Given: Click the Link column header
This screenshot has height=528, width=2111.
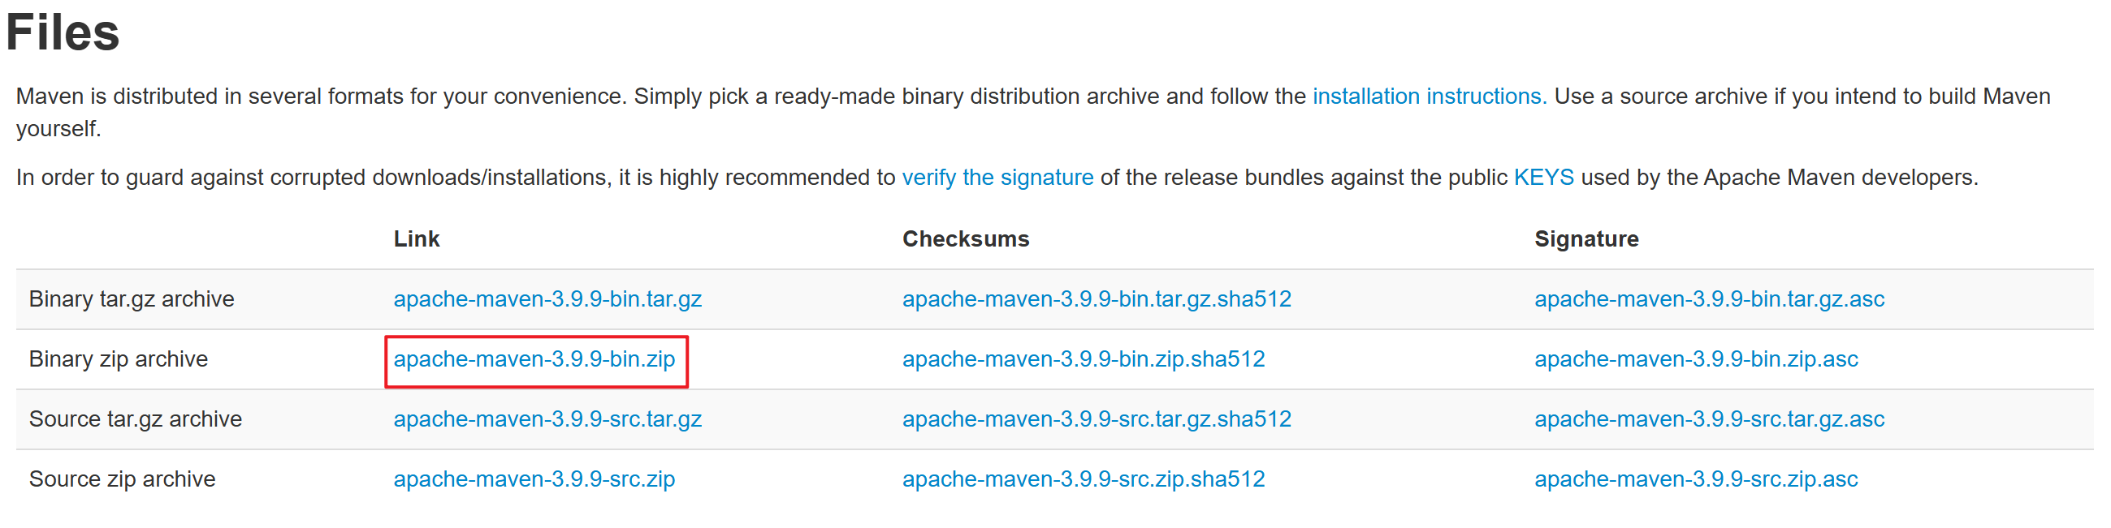Looking at the screenshot, I should click(x=417, y=238).
